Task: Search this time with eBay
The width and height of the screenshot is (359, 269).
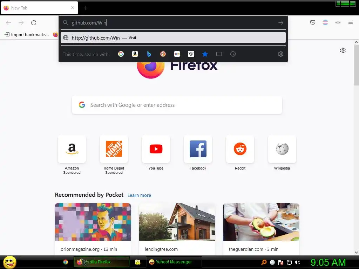Action: 177,54
